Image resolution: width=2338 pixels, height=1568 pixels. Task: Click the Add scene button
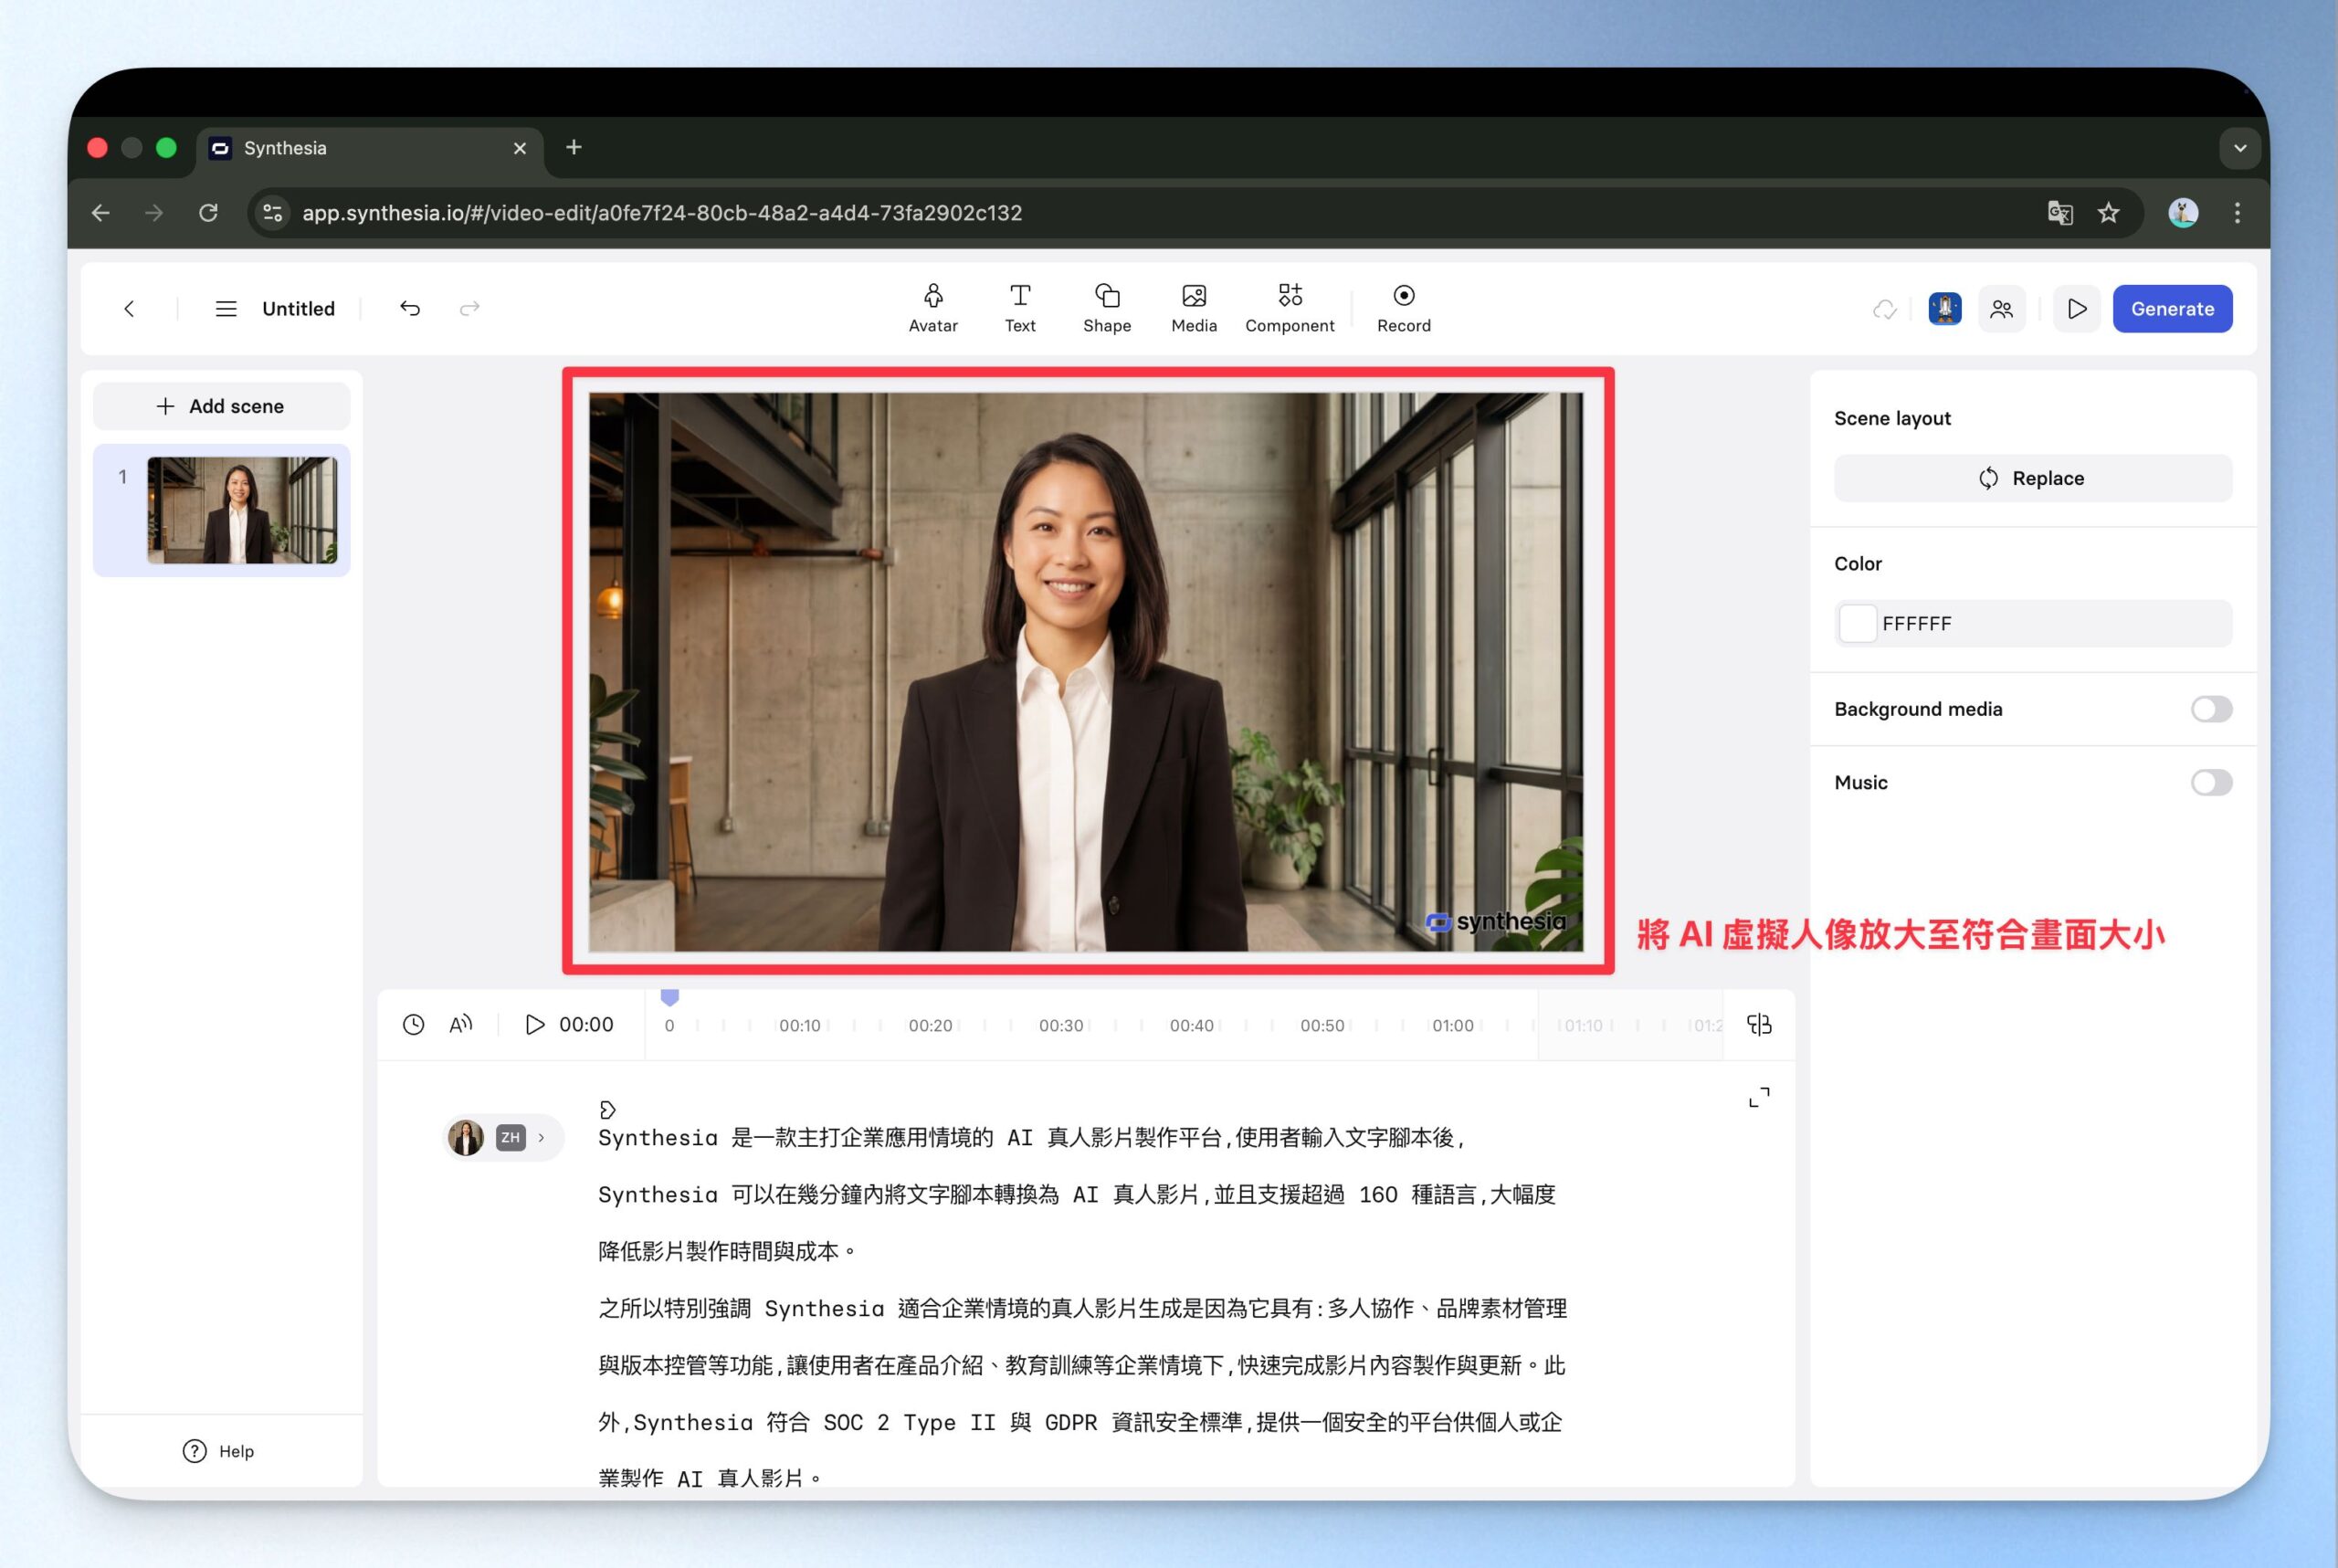pos(221,406)
